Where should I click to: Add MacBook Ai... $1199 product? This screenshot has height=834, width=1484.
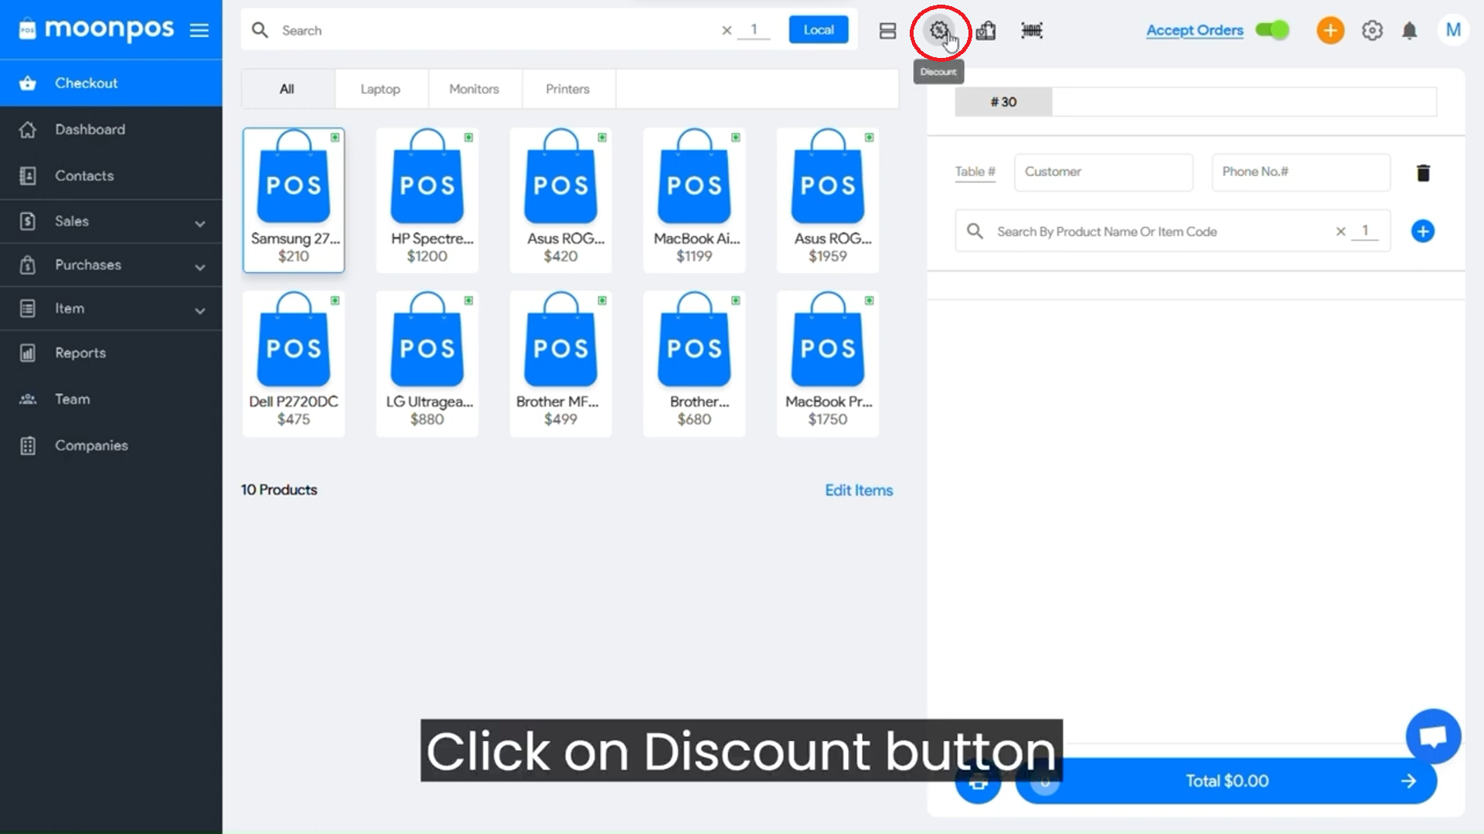pyautogui.click(x=694, y=200)
